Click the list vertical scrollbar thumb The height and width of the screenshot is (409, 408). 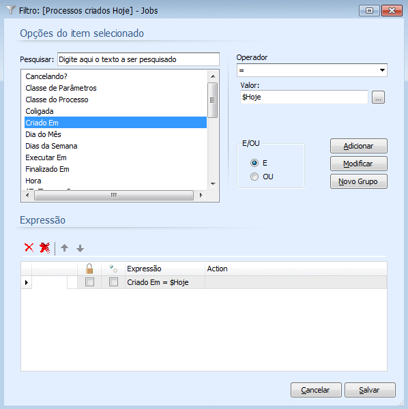click(213, 100)
